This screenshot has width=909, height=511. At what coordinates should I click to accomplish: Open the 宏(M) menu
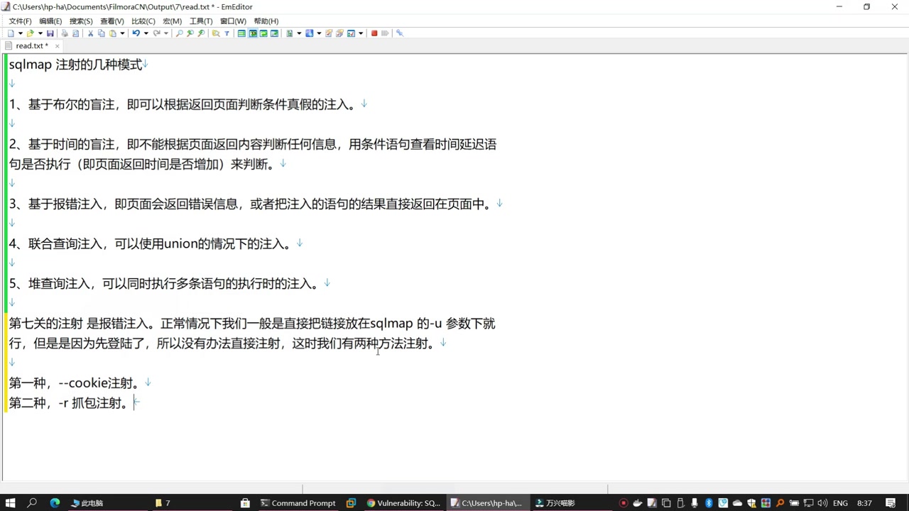[x=172, y=21]
